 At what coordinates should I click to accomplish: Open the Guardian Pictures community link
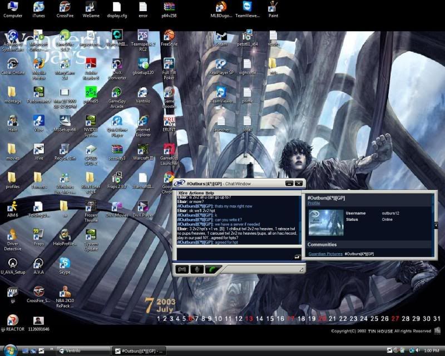pyautogui.click(x=325, y=254)
